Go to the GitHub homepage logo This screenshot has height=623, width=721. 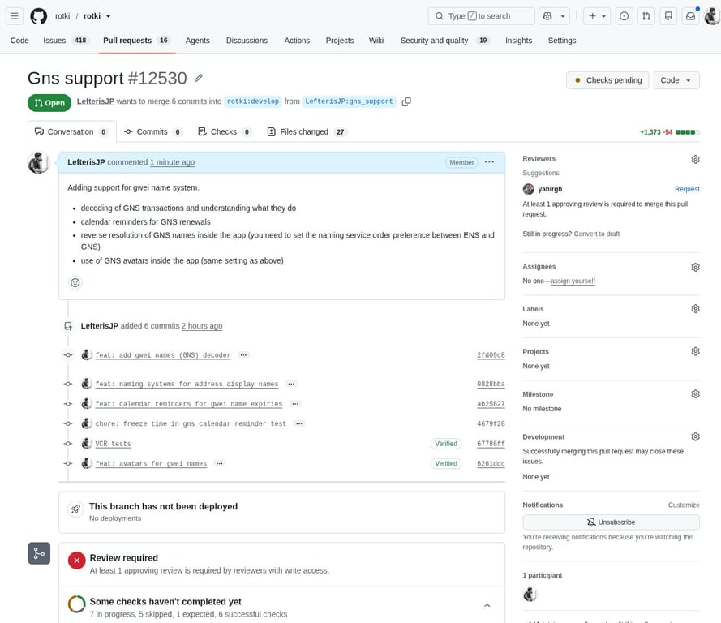coord(39,16)
